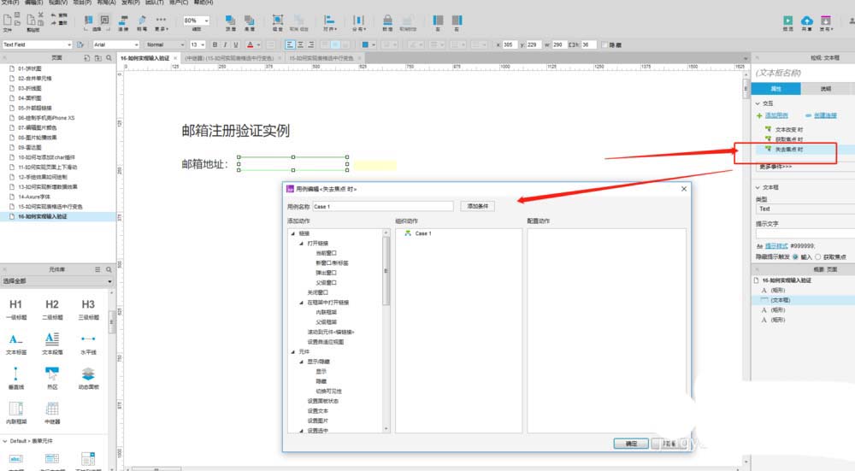Click the H1 heading widget
Viewport: 855px width, 471px height.
16,305
